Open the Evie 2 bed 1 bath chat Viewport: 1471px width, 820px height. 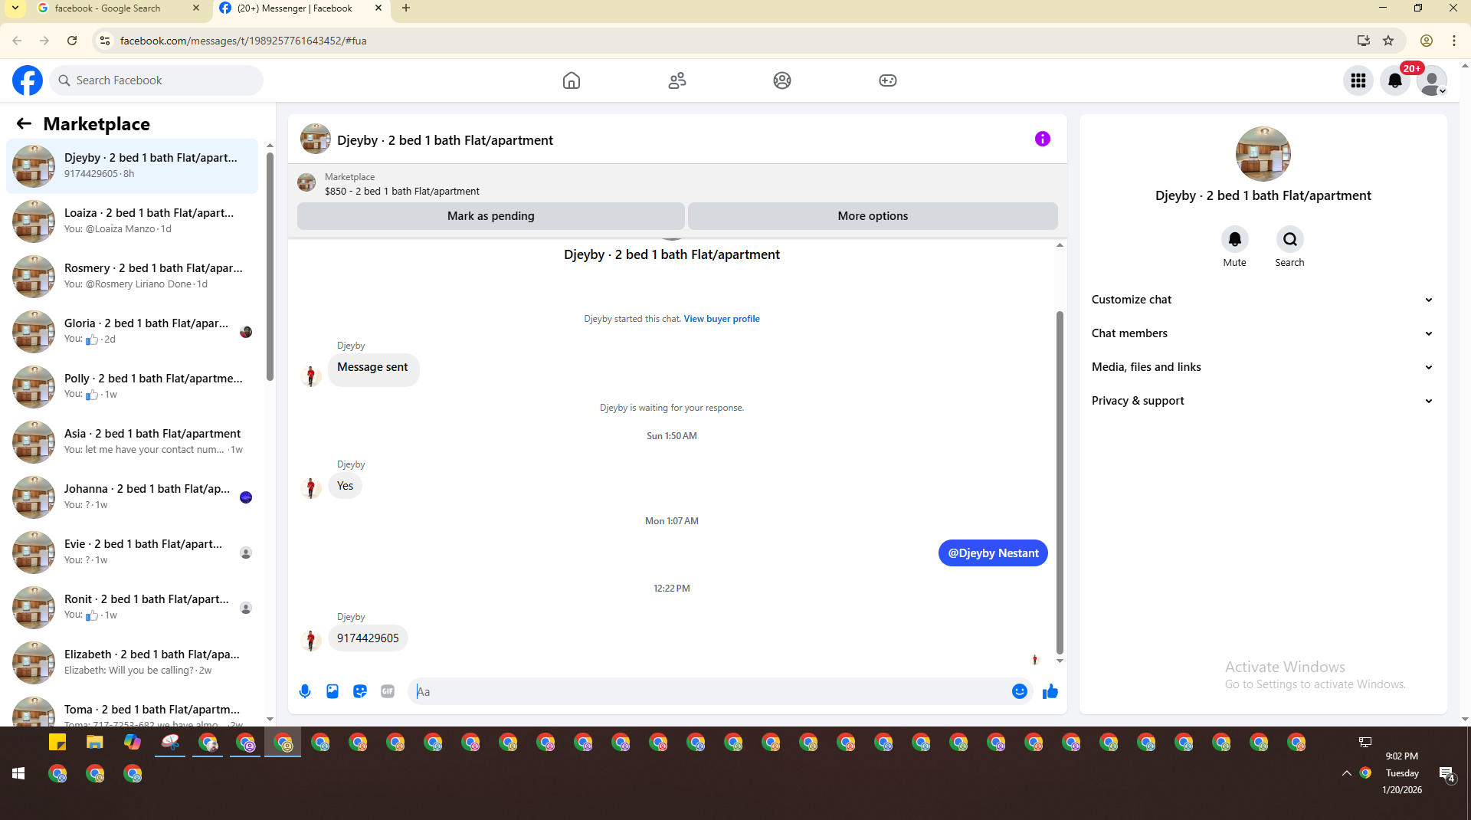[133, 552]
